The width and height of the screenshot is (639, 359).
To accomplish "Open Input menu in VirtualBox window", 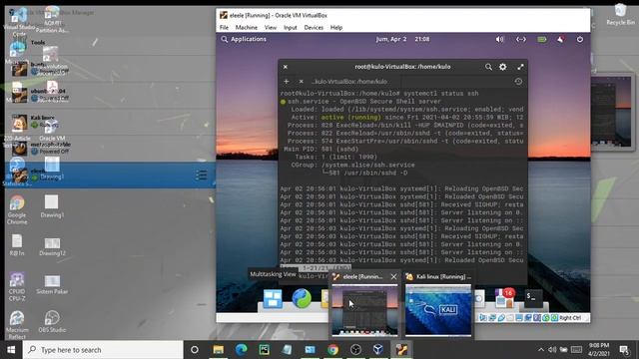I will tap(291, 28).
